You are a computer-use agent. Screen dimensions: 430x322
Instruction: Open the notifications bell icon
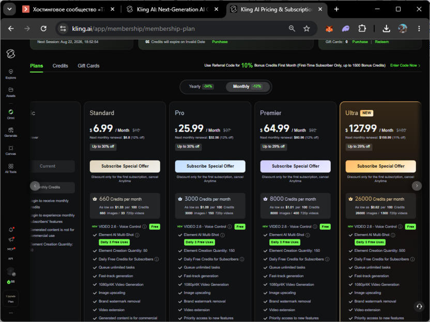click(x=11, y=230)
